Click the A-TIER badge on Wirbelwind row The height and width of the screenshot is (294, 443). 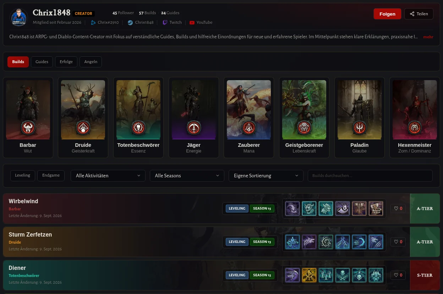pos(425,209)
